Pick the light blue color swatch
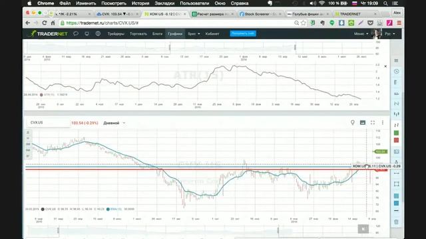The height and width of the screenshot is (239, 426). 397,196
